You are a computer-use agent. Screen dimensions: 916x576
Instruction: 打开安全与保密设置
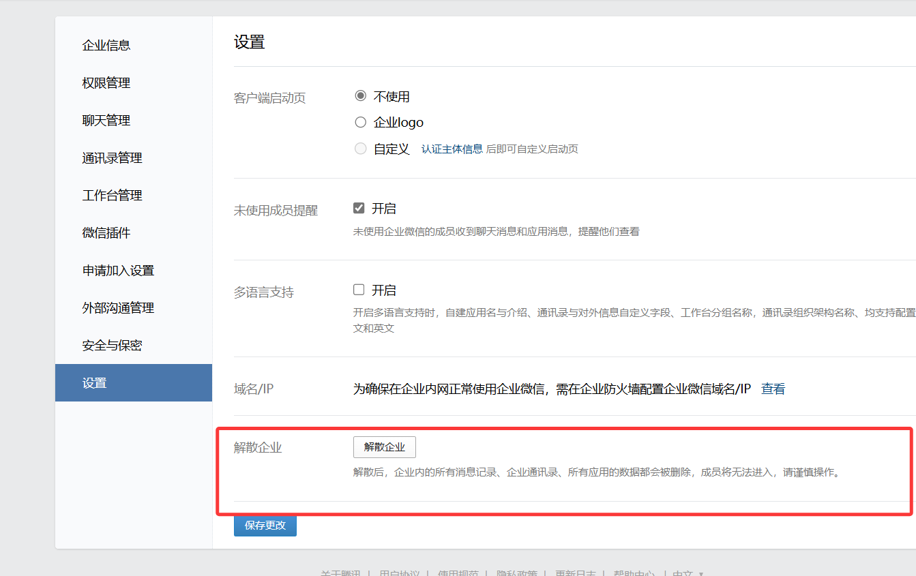click(x=111, y=345)
